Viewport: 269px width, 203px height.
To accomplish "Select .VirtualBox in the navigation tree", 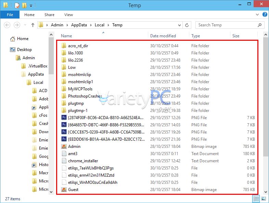I will point(34,66).
